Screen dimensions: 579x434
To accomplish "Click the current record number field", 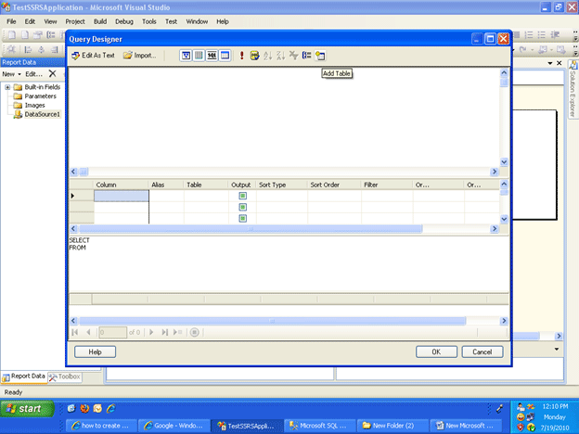I will click(x=112, y=332).
